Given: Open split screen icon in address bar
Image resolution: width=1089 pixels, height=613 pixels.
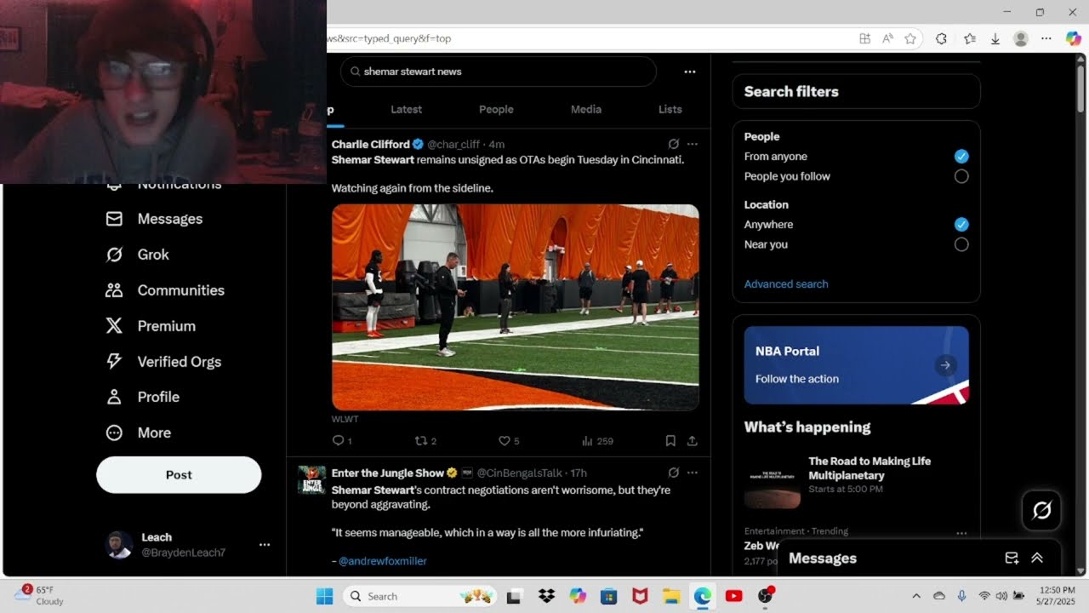Looking at the screenshot, I should [864, 38].
